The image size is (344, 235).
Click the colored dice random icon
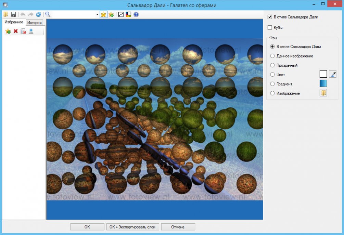click(x=128, y=14)
